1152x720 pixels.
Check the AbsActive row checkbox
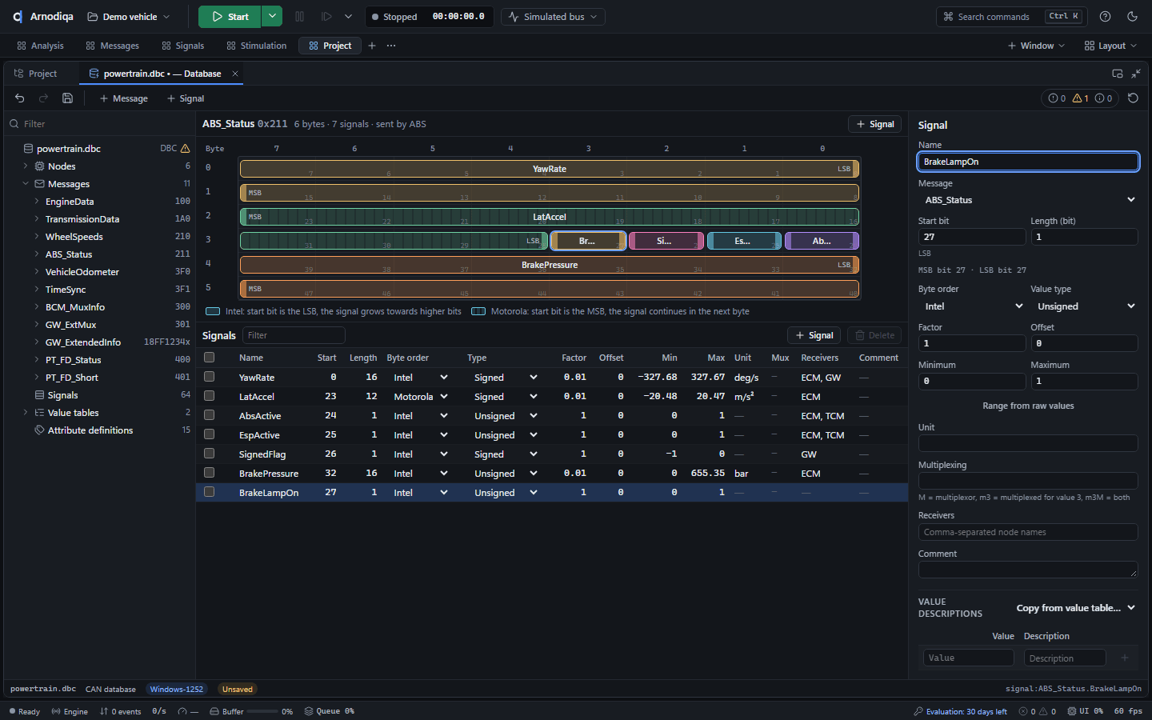(210, 415)
